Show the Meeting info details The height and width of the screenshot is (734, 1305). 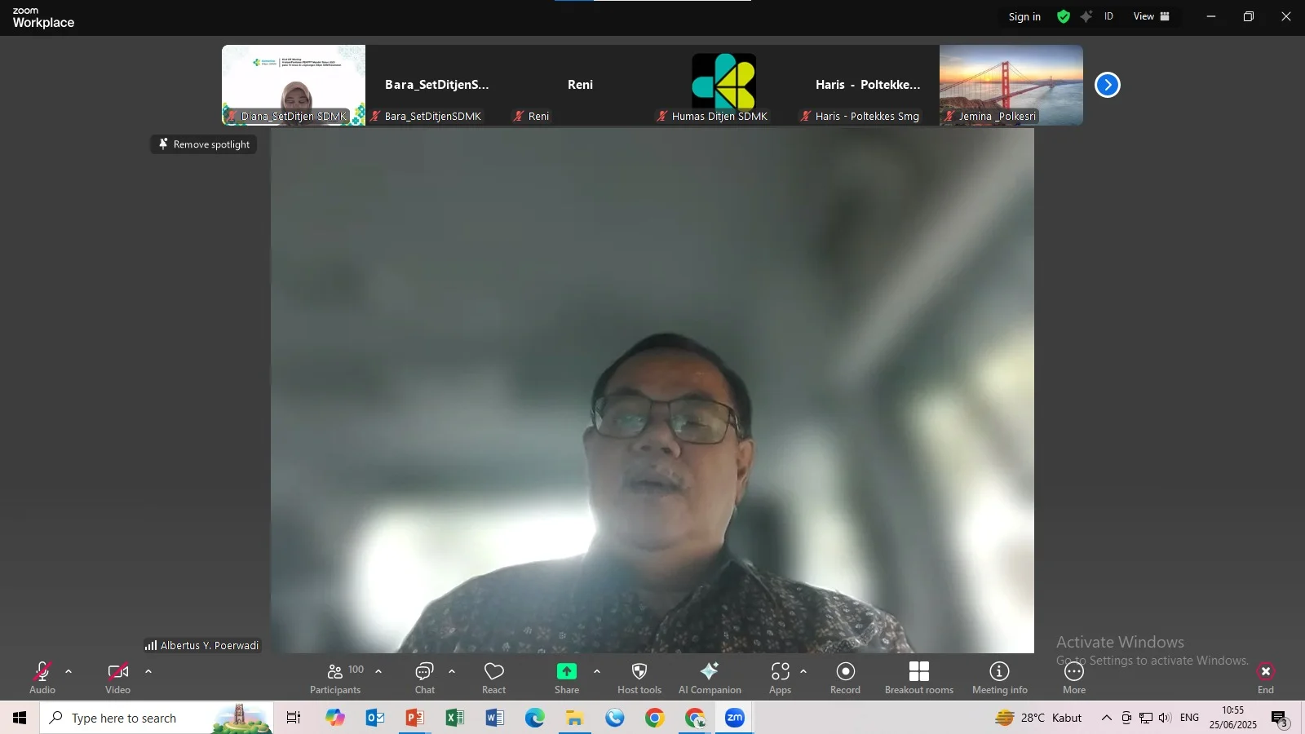(999, 678)
